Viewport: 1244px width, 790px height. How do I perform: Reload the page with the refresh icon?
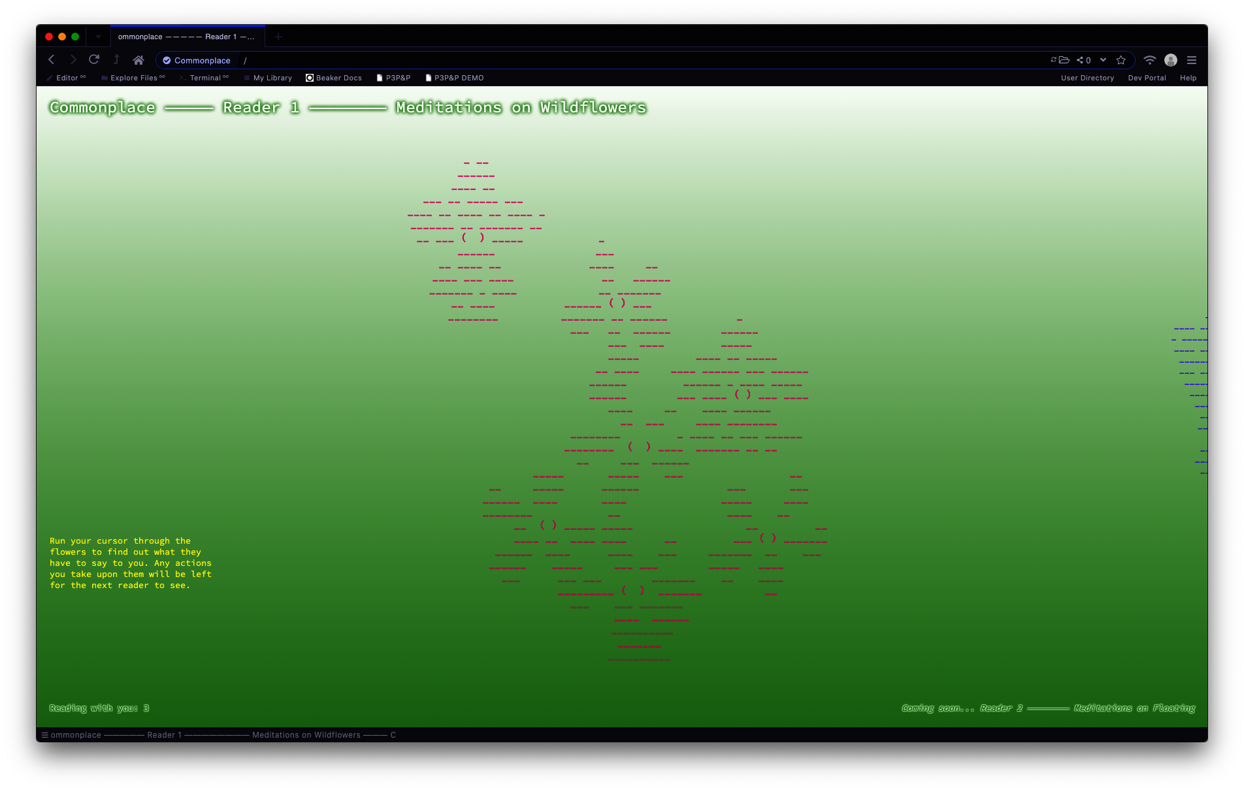[94, 60]
